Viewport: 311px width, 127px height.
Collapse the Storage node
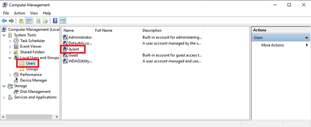4,86
